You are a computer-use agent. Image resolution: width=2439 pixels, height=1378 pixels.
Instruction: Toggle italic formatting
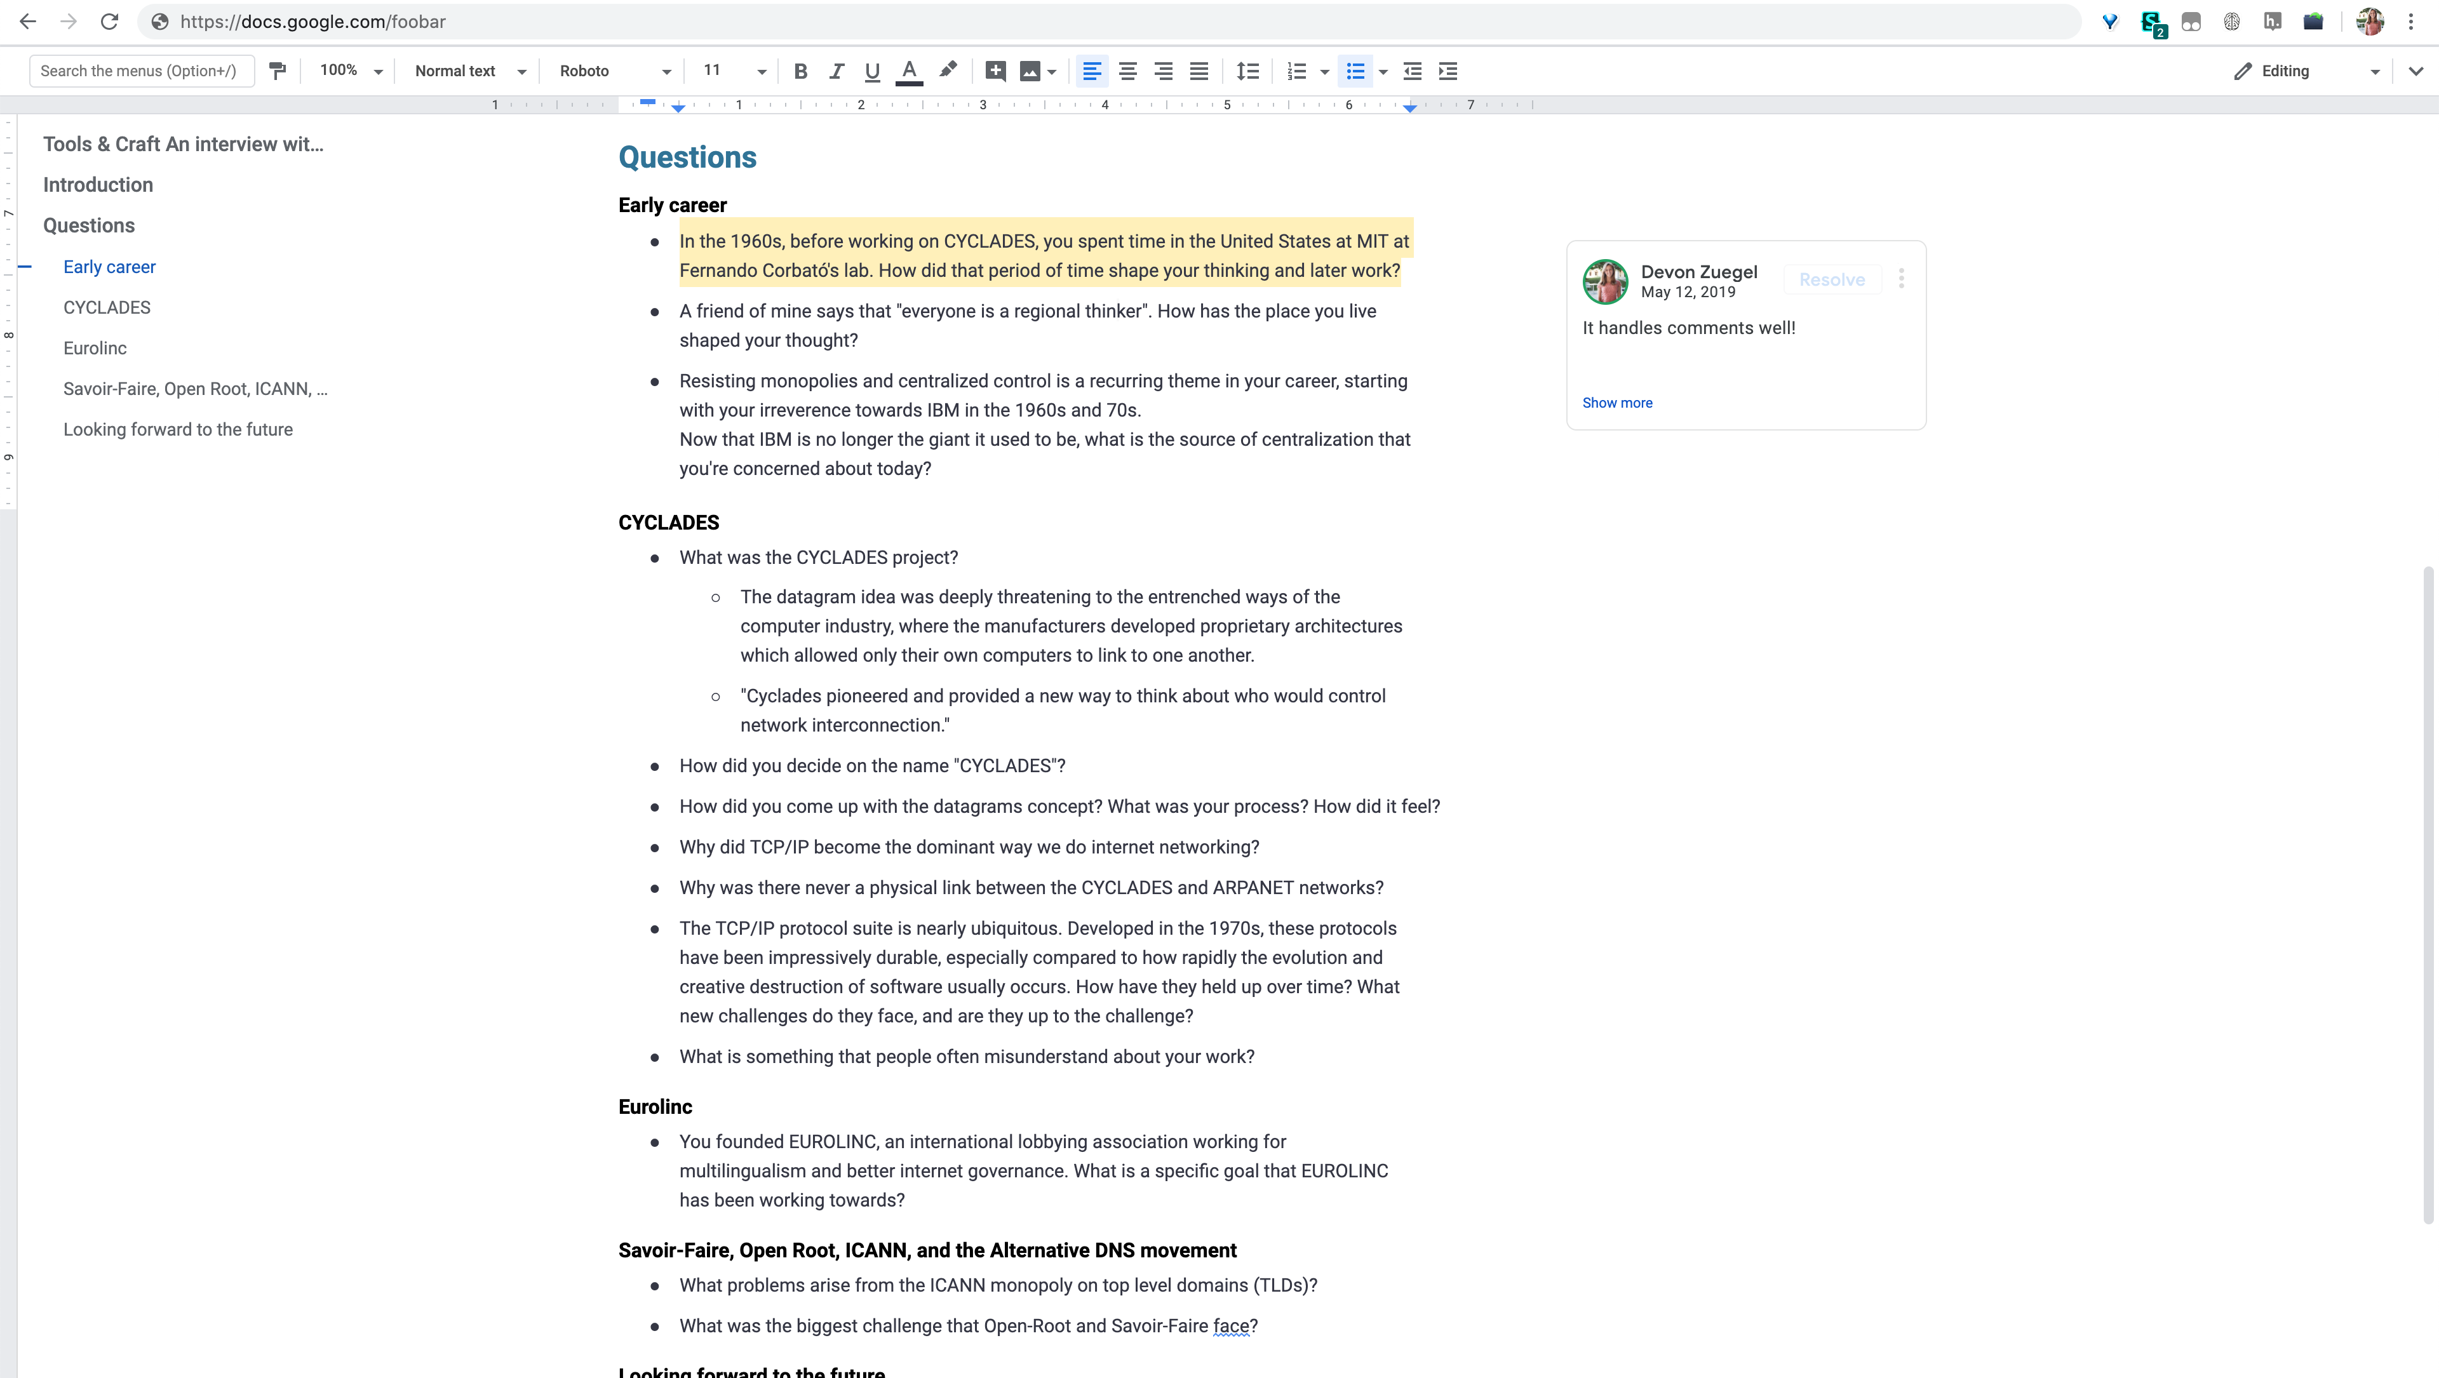(x=836, y=71)
